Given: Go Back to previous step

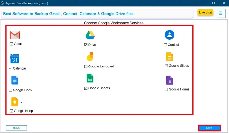Looking at the screenshot, I should pos(16,128).
